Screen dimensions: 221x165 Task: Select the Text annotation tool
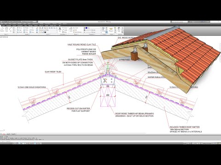pos(60,29)
